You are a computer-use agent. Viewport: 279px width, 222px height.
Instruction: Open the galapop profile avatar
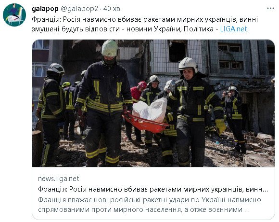(x=14, y=15)
